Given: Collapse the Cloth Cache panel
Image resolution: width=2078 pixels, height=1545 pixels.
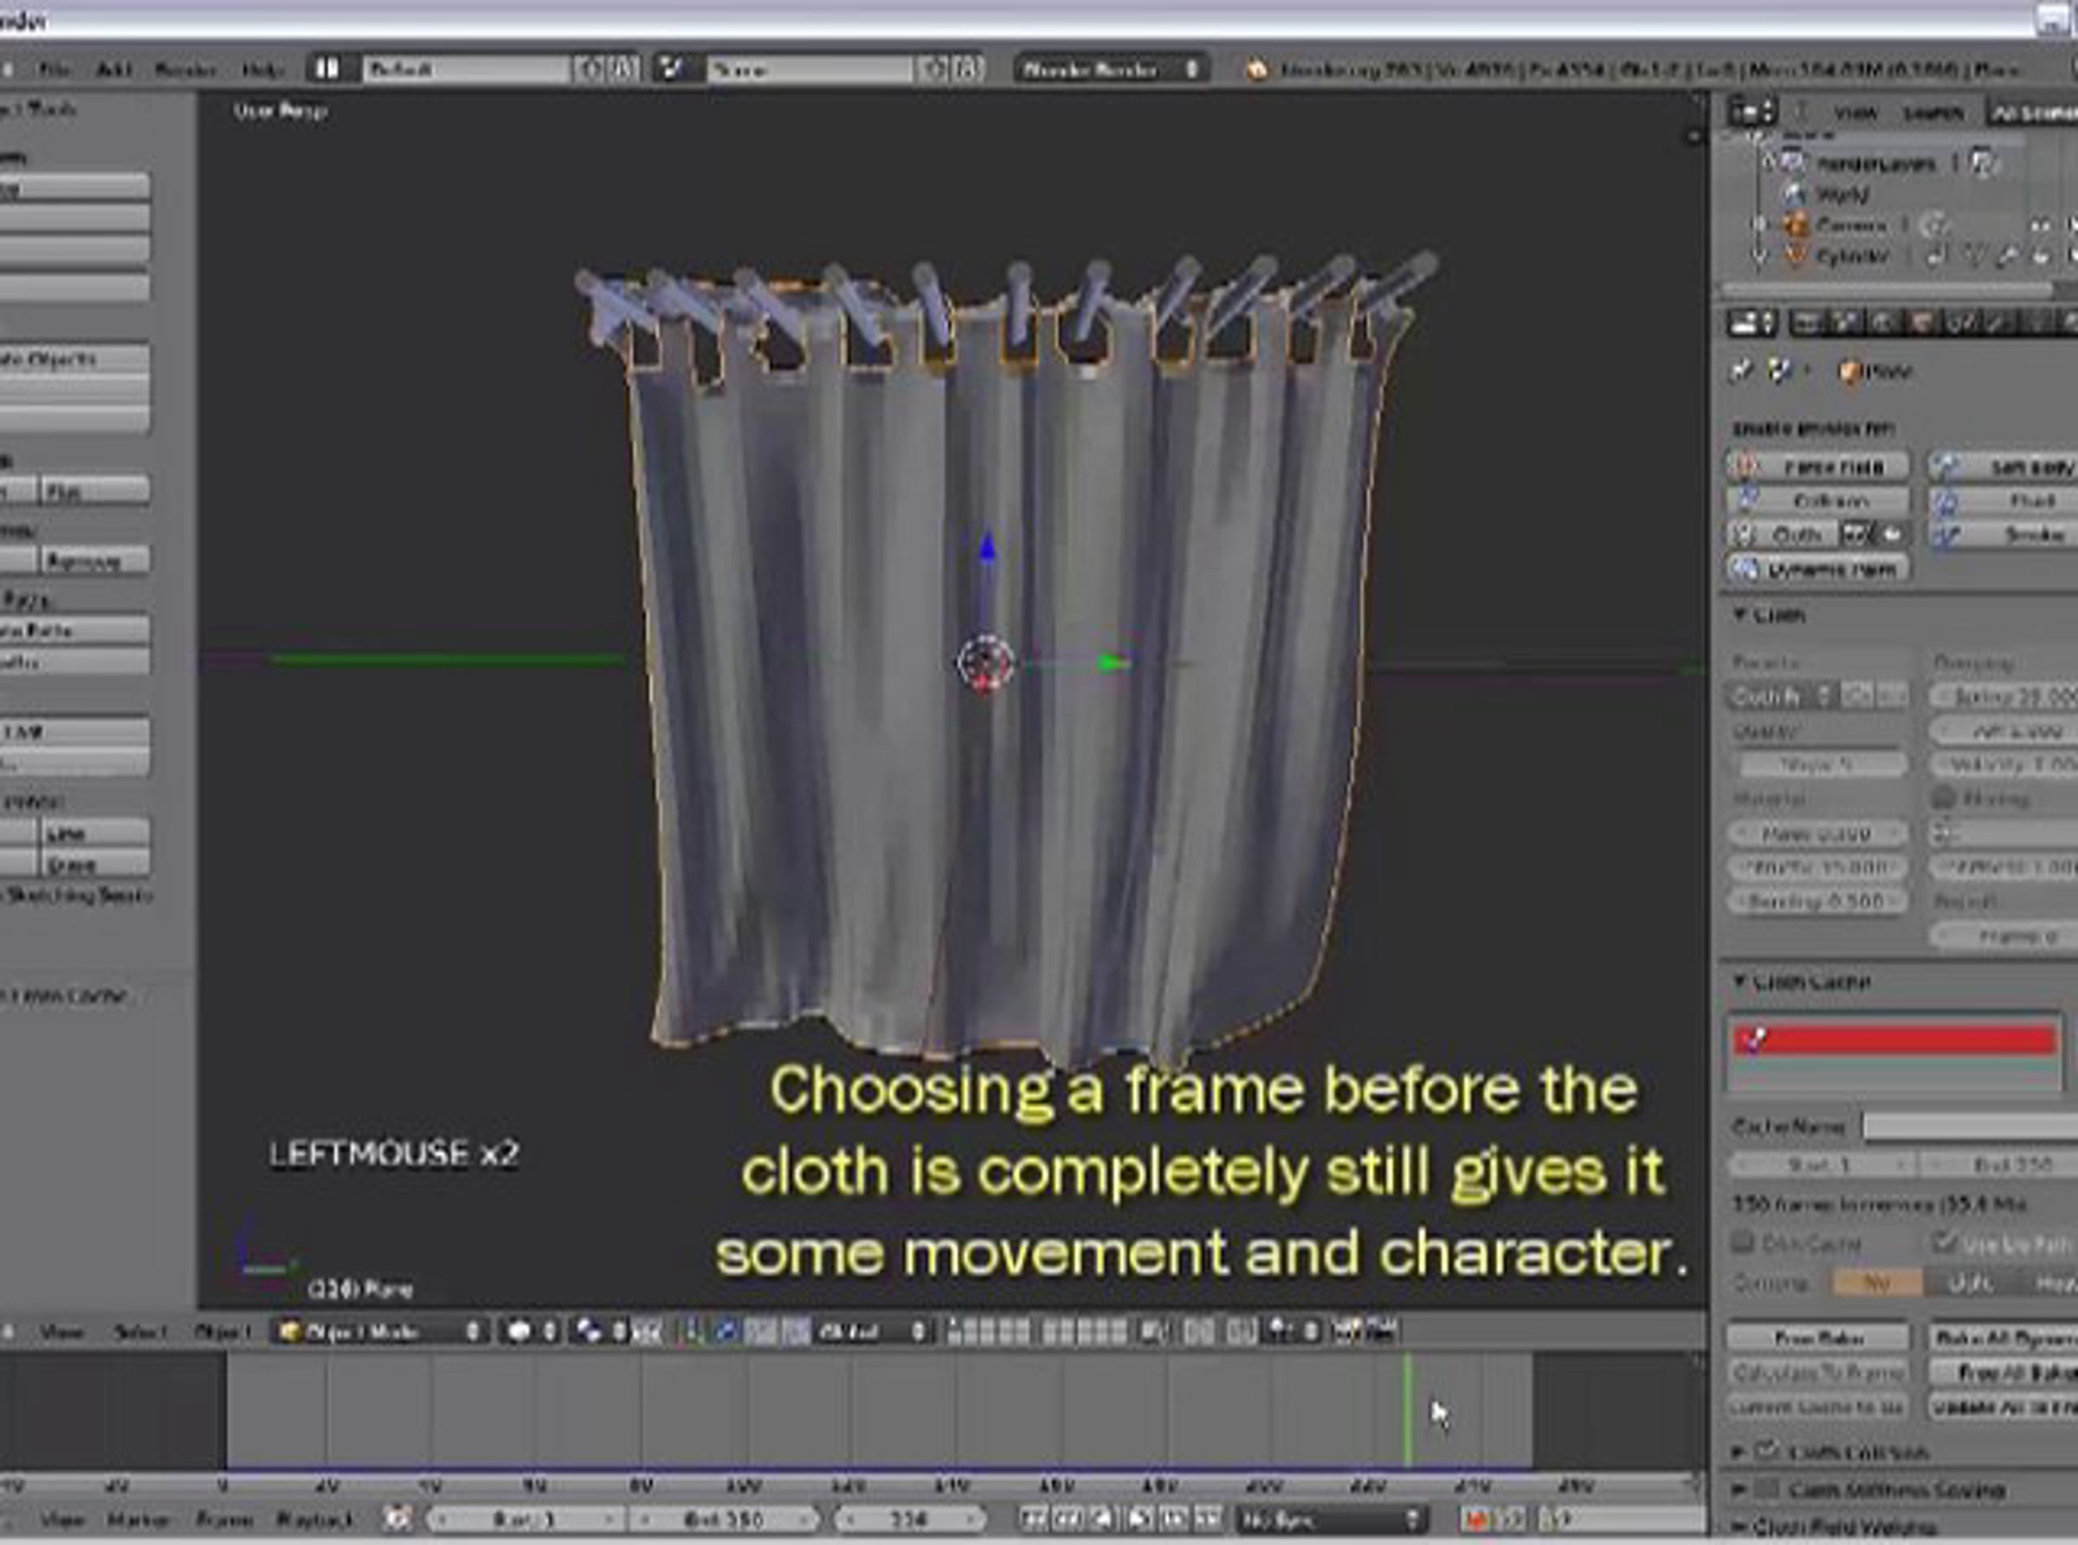Looking at the screenshot, I should [1741, 982].
